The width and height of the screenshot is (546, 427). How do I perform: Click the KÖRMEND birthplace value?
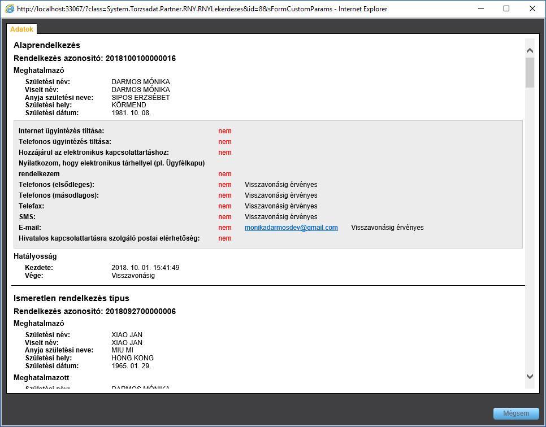[x=129, y=105]
